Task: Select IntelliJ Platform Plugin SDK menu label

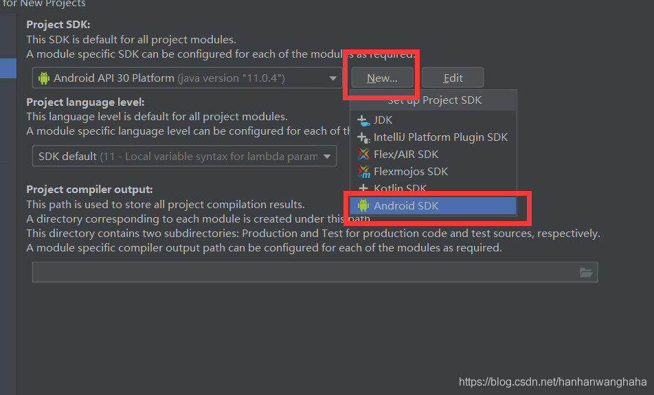Action: click(440, 137)
